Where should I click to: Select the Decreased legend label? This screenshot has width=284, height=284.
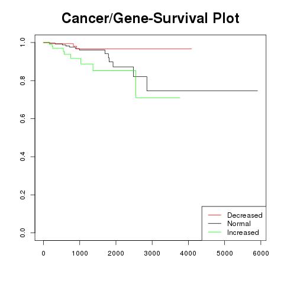(x=245, y=215)
